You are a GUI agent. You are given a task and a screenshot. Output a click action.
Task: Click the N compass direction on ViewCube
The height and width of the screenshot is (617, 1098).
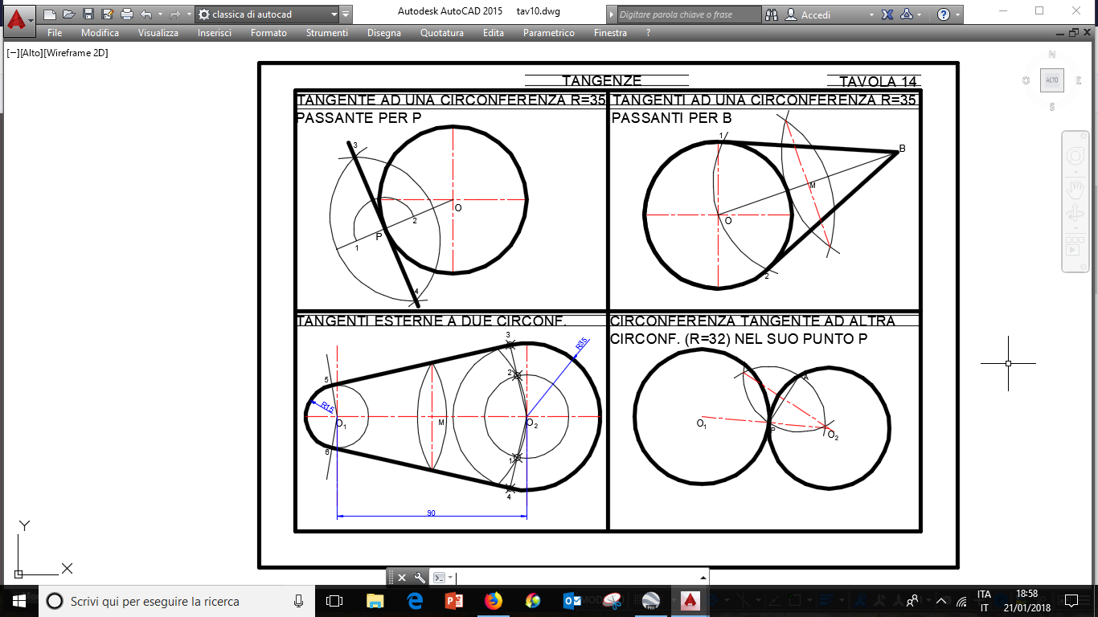1051,55
